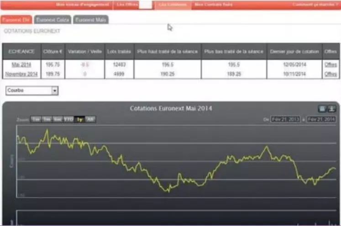Open Offres link for Mai 2014 row
The width and height of the screenshot is (341, 226).
(331, 64)
